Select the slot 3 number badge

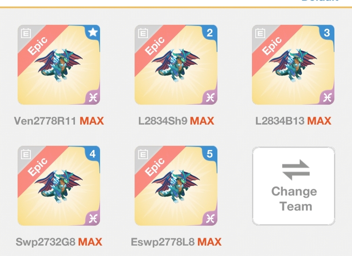327,33
